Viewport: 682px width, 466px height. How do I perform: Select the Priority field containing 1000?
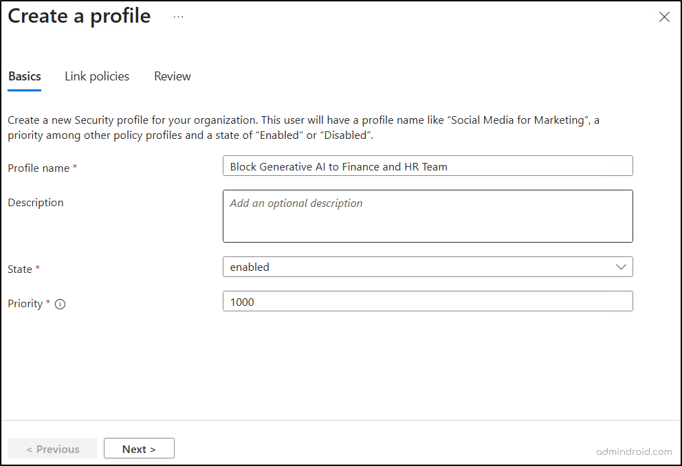(427, 302)
